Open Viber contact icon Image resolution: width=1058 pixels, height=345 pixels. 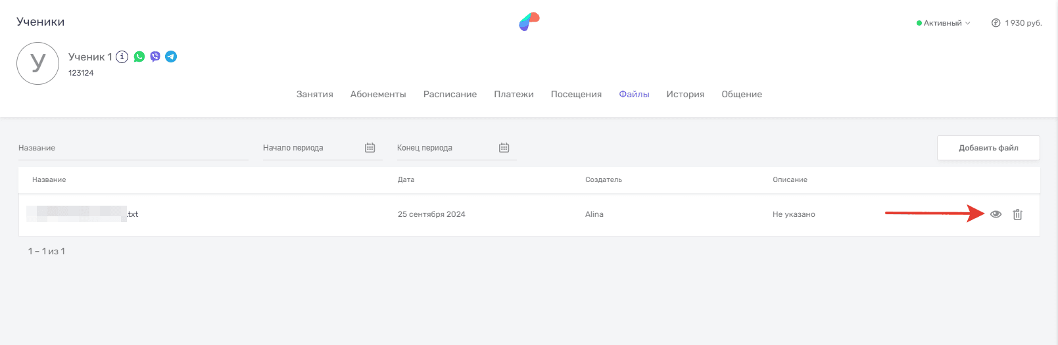click(155, 57)
